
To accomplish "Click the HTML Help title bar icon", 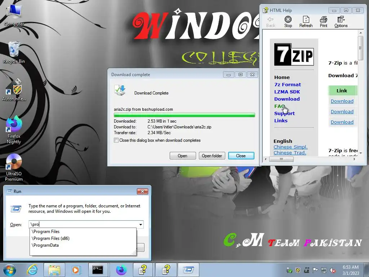I will (266, 10).
